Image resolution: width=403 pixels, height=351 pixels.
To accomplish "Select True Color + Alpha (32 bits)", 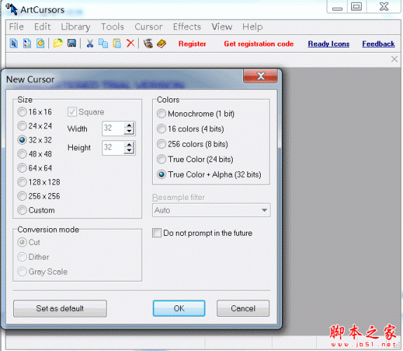I will (209, 174).
